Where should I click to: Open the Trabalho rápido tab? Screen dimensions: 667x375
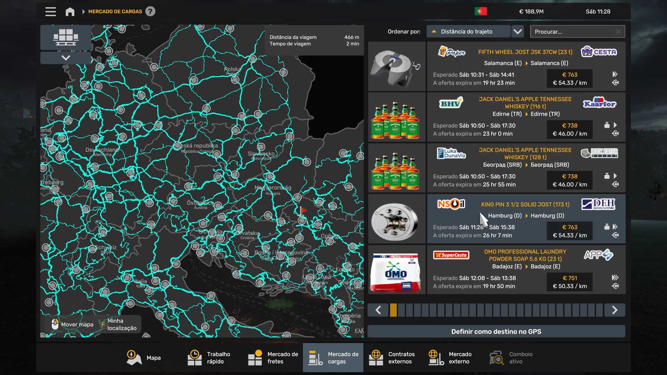[x=210, y=358]
